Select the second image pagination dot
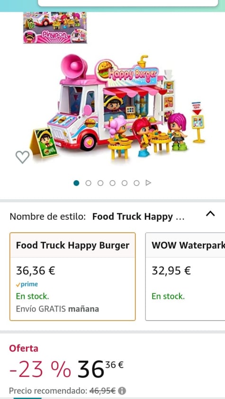225x399 pixels. (88, 183)
